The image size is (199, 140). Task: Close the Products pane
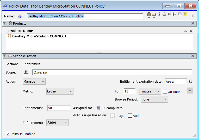[x=193, y=23]
